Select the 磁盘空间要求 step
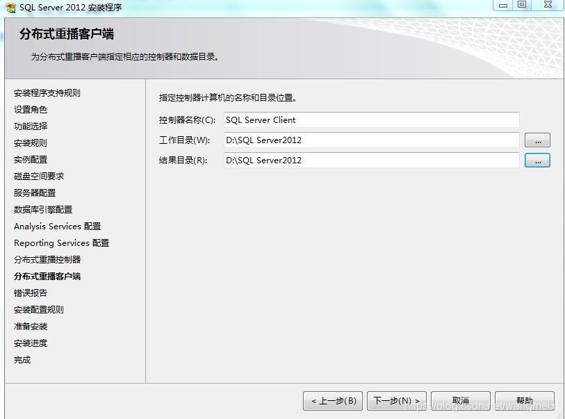Viewport: 565px width, 419px height. click(x=38, y=176)
